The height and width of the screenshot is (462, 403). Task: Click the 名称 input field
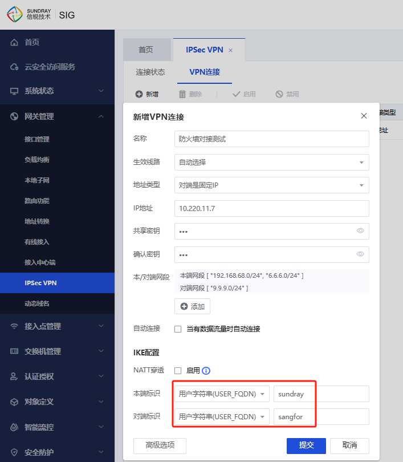[272, 139]
